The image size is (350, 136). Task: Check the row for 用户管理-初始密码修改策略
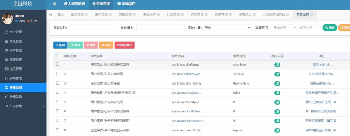[58, 111]
